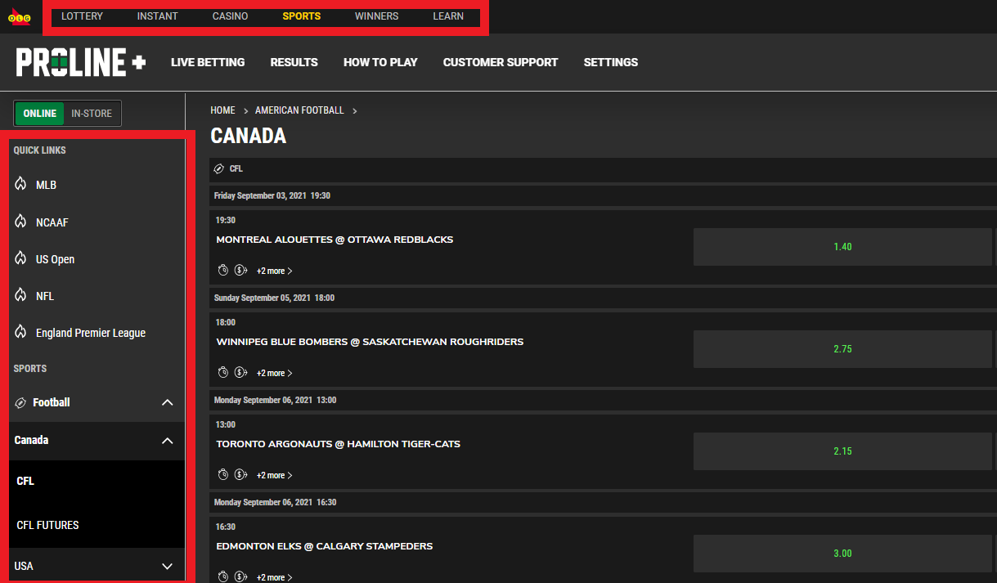Select the 2.15 odds button
997x583 pixels.
click(842, 451)
